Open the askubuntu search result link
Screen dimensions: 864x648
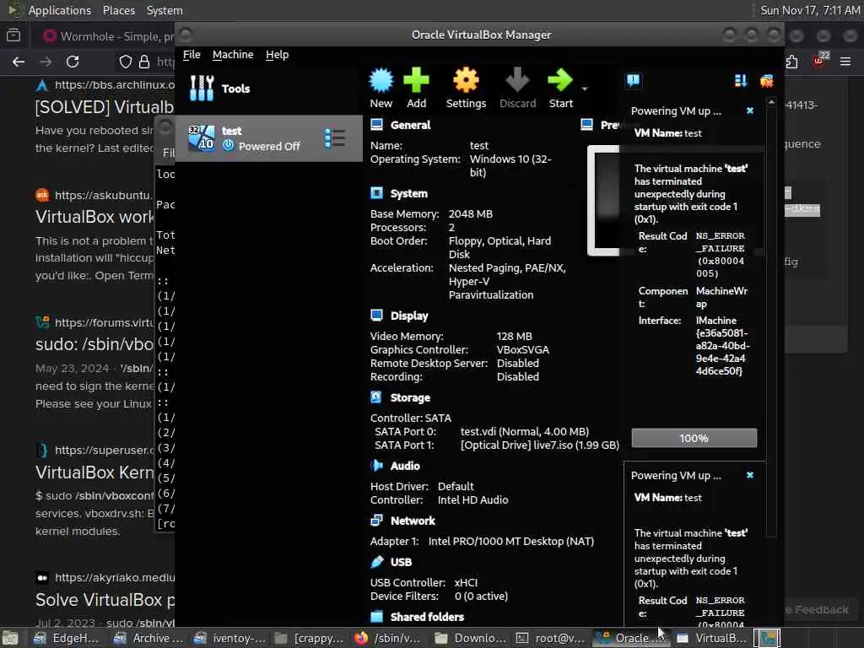point(94,217)
